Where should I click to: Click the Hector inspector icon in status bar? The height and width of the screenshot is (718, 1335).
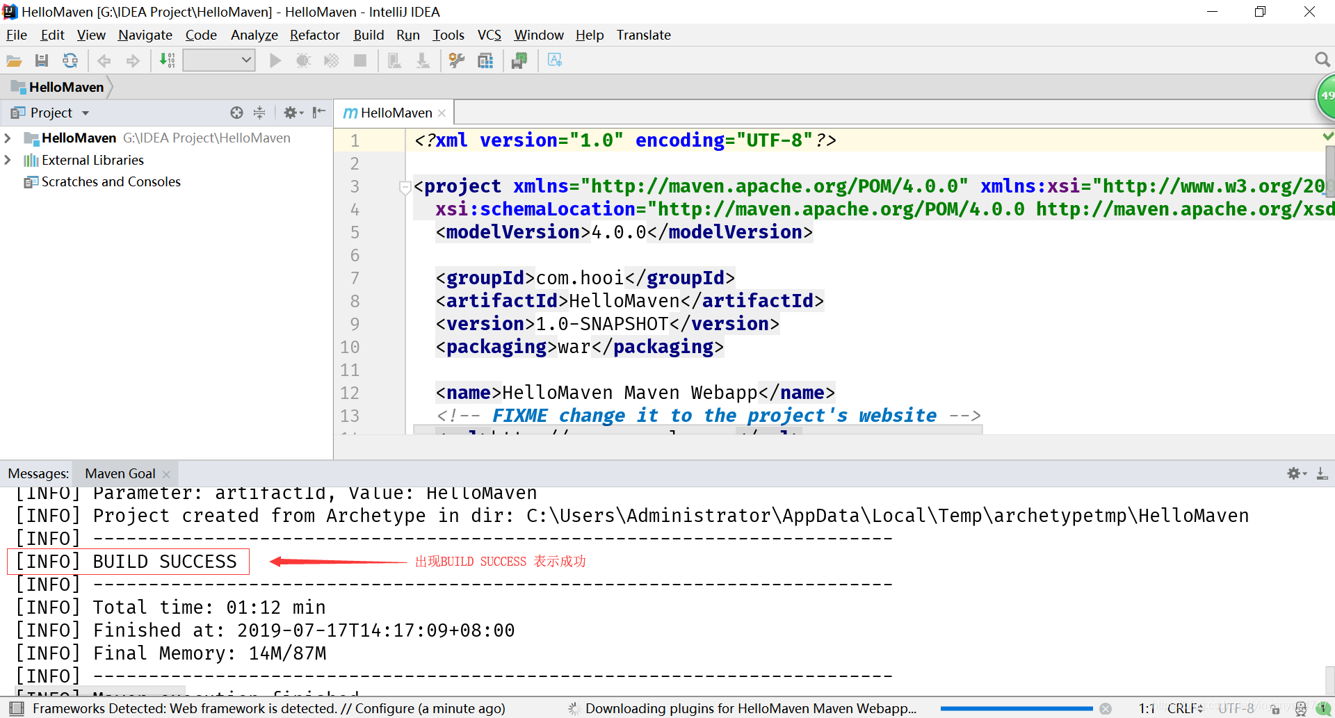point(1300,709)
